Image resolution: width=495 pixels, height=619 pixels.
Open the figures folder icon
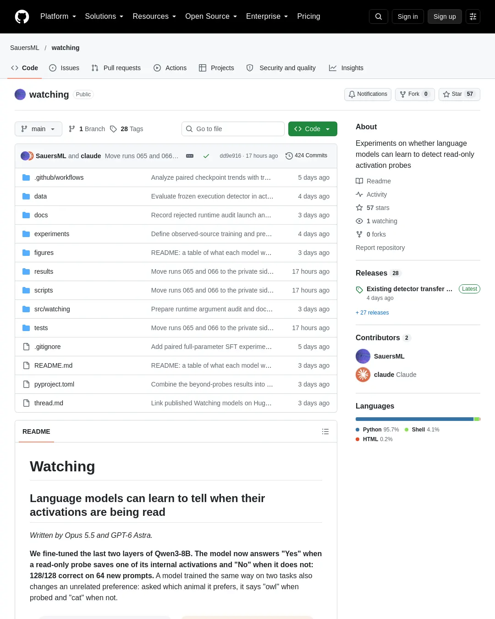click(x=26, y=253)
